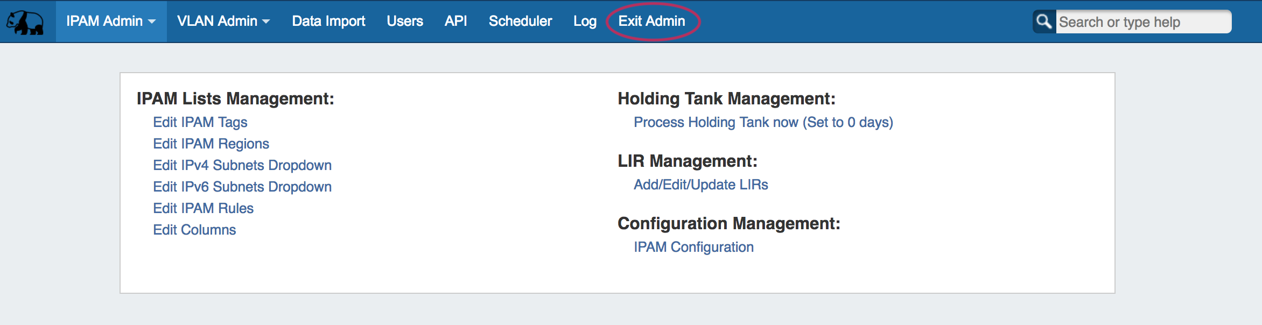Go to the Users menu item
This screenshot has height=325, width=1262.
pos(405,22)
